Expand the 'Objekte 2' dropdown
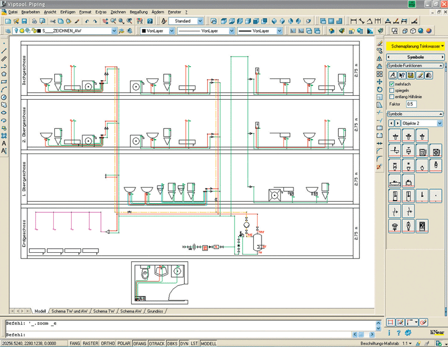The image size is (448, 347). (440, 123)
